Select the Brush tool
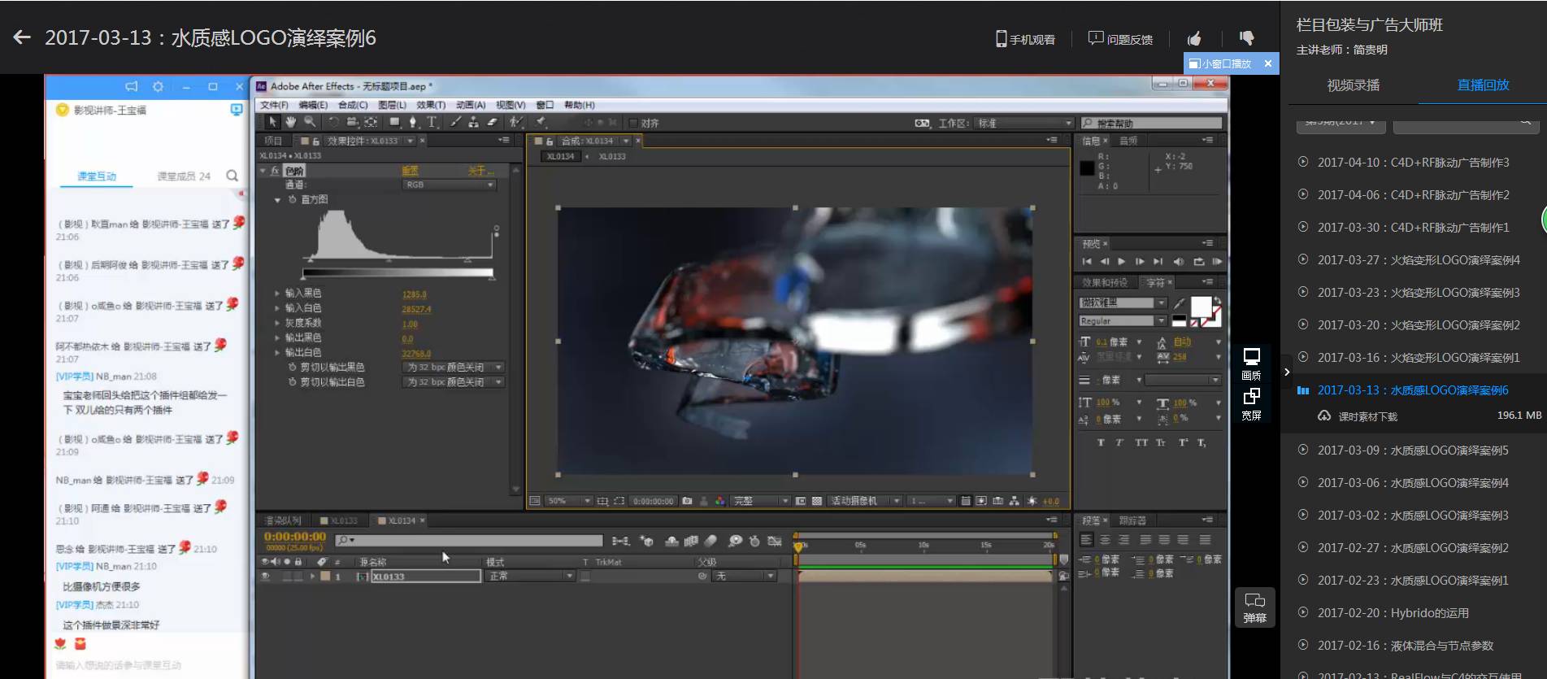This screenshot has width=1547, height=679. pyautogui.click(x=455, y=122)
